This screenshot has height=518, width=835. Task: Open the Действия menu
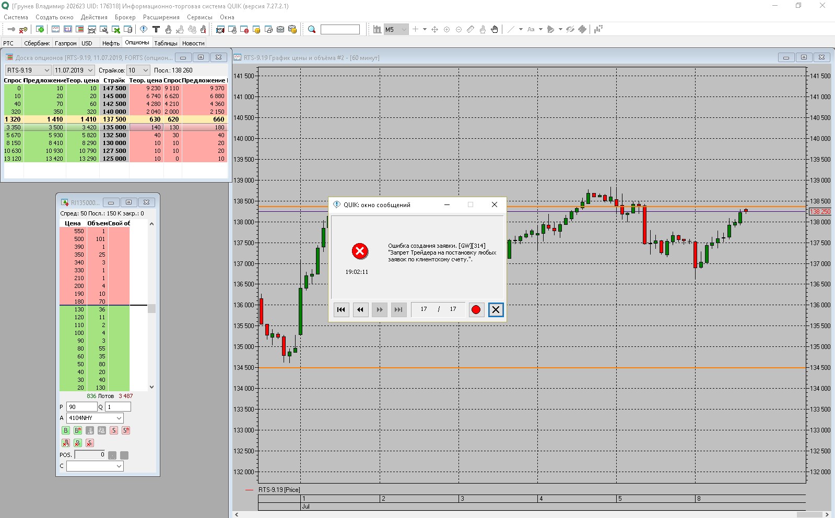[x=94, y=17]
